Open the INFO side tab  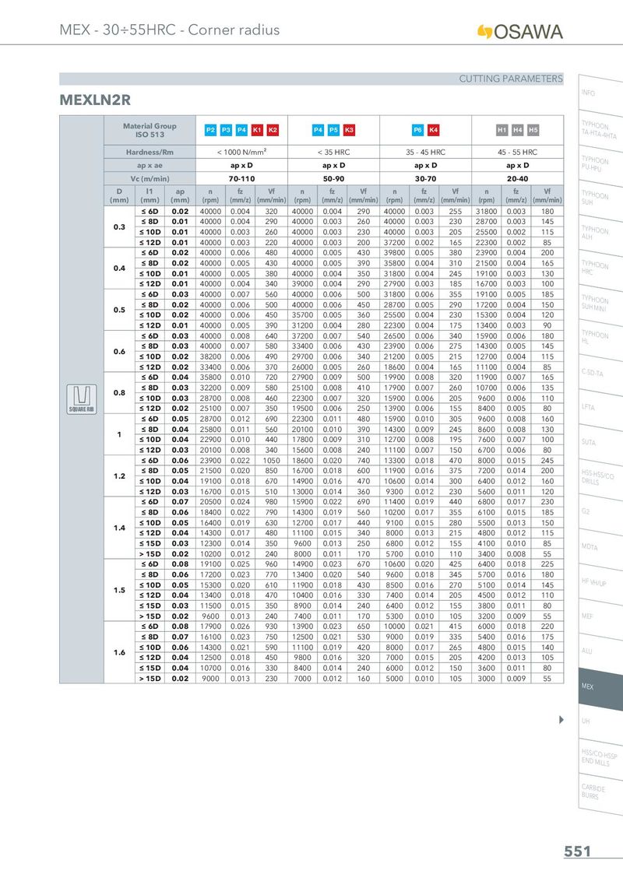[600, 94]
